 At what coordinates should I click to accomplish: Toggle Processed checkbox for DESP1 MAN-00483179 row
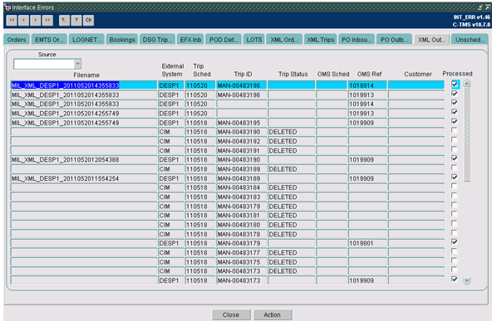tap(455, 241)
